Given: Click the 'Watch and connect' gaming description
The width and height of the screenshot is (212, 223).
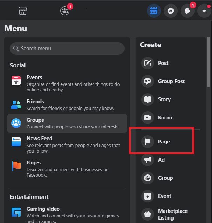Looking at the screenshot, I should coord(72,218).
